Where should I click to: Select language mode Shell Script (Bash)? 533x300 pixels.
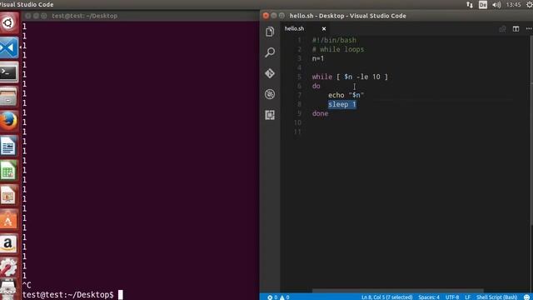496,297
